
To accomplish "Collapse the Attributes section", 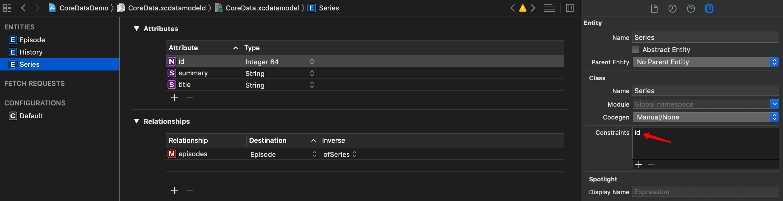I will tap(137, 29).
